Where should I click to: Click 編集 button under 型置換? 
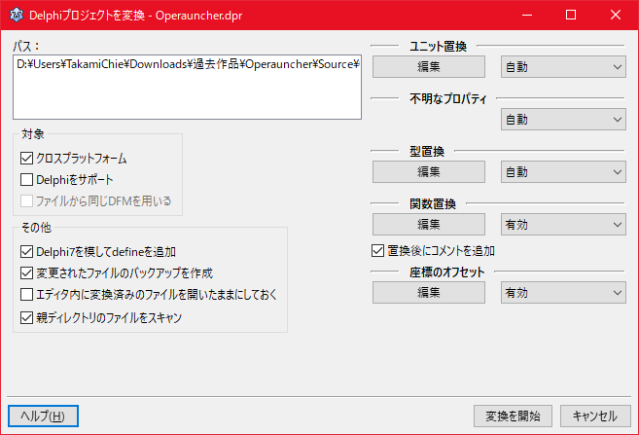tap(429, 171)
